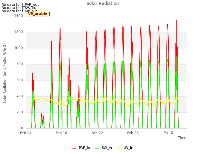Image resolution: width=206 pixels, height=154 pixels.
Task: Click the Feb 18 x-axis tick label
Action: click(61, 133)
